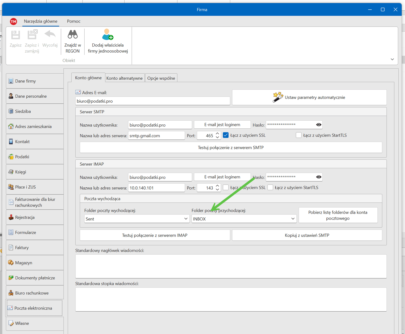Click the Standardowa stopka wiadomości text area
Viewport: 405px width, 334px height.
coord(231,299)
